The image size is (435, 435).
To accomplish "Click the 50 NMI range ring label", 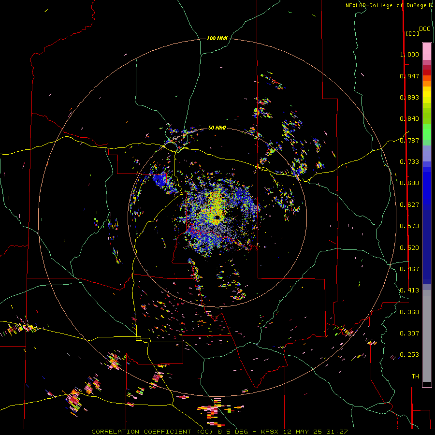I will (x=217, y=128).
